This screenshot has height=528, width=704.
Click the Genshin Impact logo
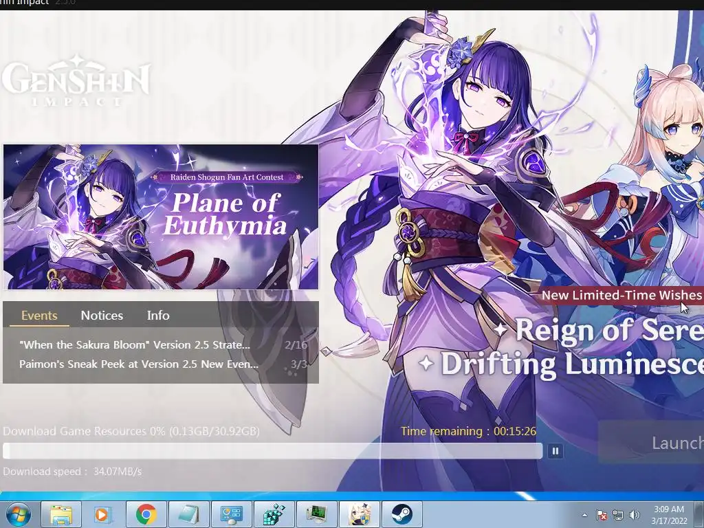76,81
